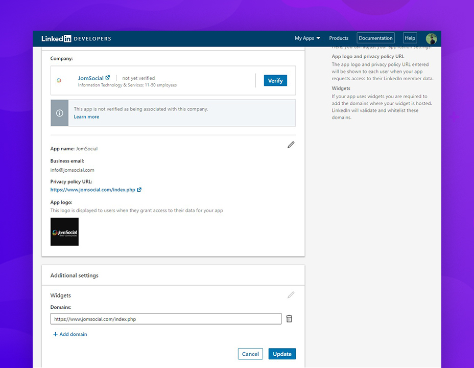Open the privacy policy URL link
Viewport: 474px width, 368px height.
click(92, 190)
